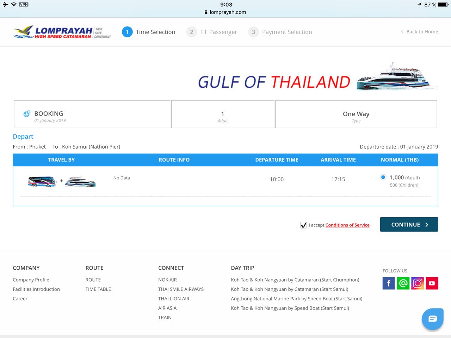Open the live chat bubble

pos(433,319)
